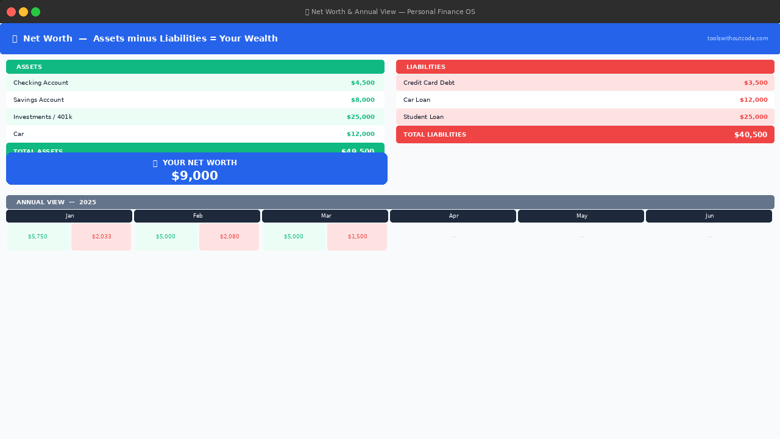The width and height of the screenshot is (780, 439).
Task: Select the $4,500 checking value
Action: click(x=363, y=83)
